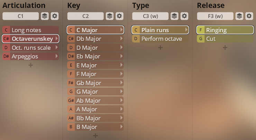
Task: Open the Type column settings gear
Action: (184, 16)
